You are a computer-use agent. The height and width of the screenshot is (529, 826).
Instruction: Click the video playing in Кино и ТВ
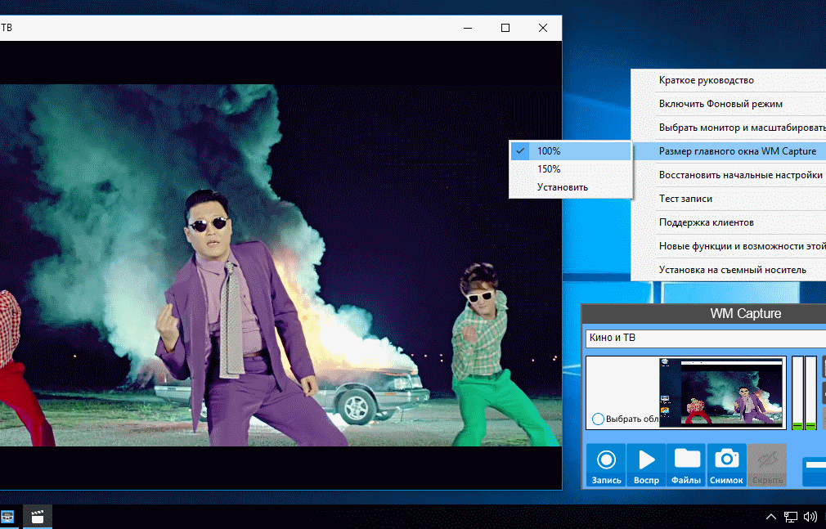(x=281, y=265)
